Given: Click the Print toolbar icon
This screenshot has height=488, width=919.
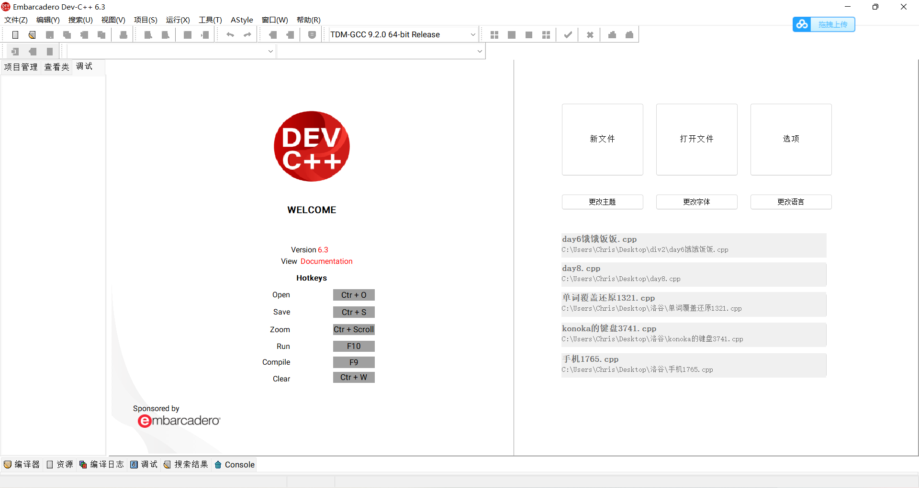Looking at the screenshot, I should (x=123, y=35).
